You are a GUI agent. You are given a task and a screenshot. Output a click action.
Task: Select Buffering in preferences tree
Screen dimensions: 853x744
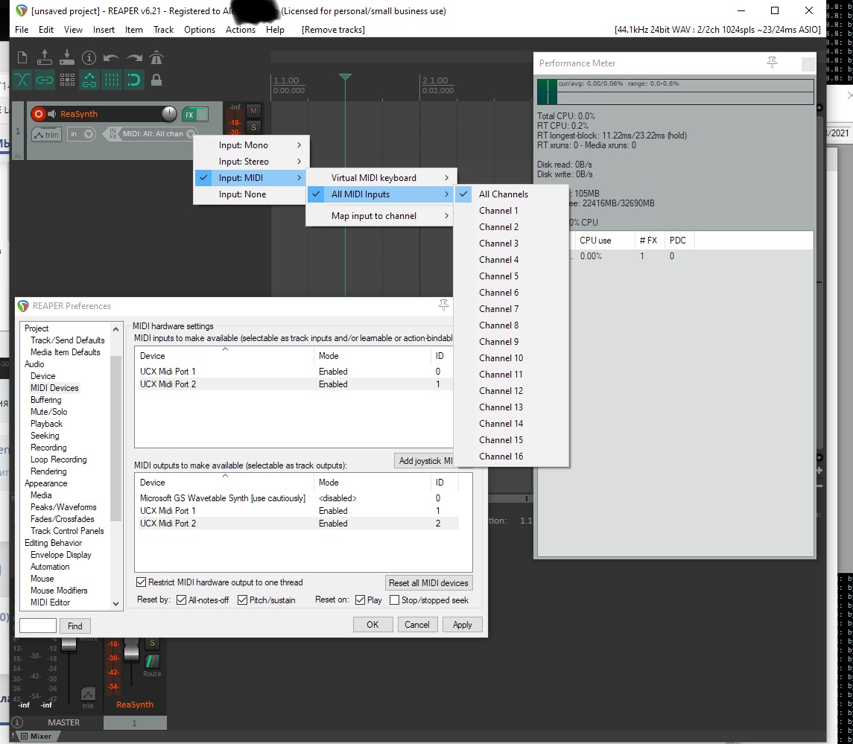46,400
